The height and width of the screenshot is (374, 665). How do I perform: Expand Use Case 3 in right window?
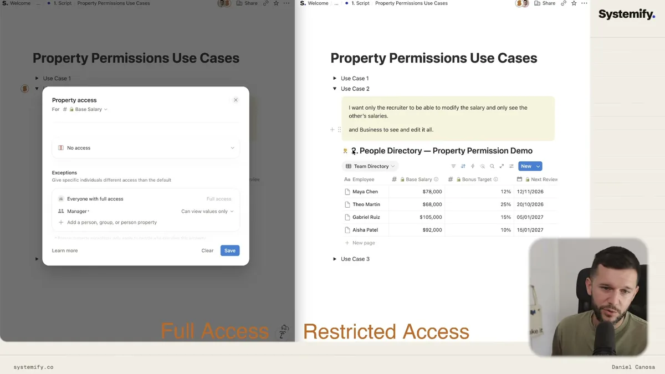point(335,259)
